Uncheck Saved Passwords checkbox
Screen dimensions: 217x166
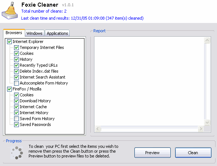pos(16,124)
